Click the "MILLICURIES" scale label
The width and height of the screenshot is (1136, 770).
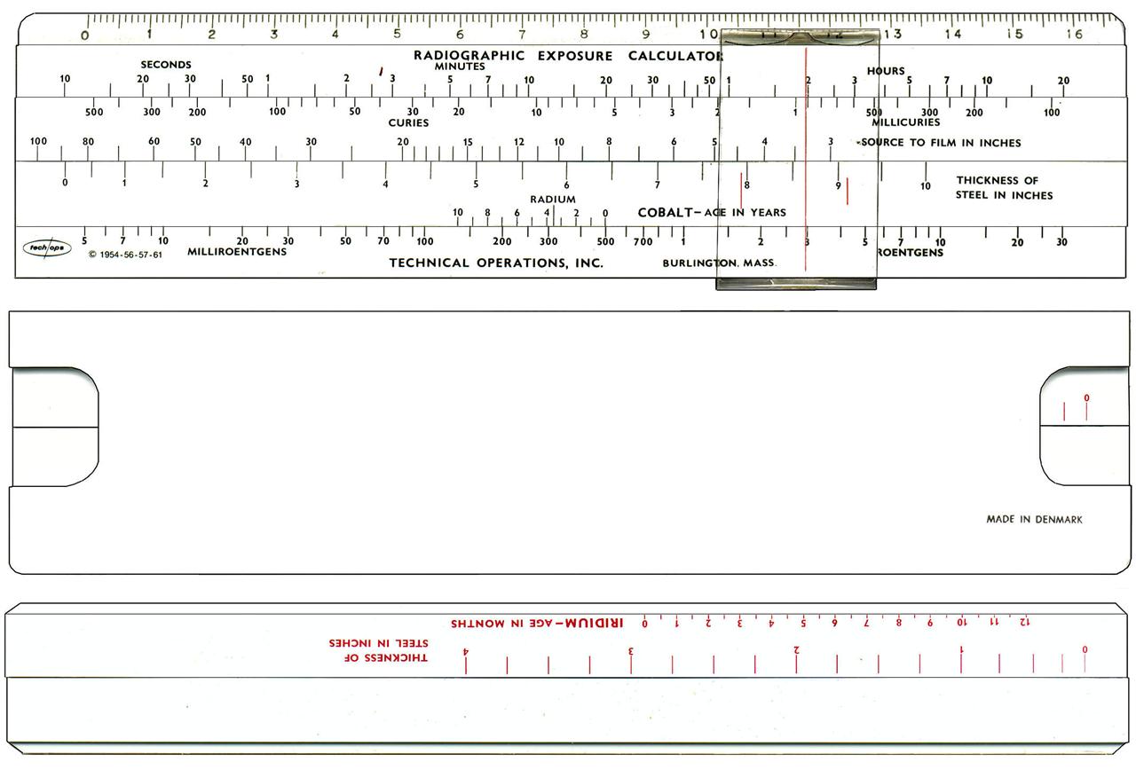coord(905,122)
